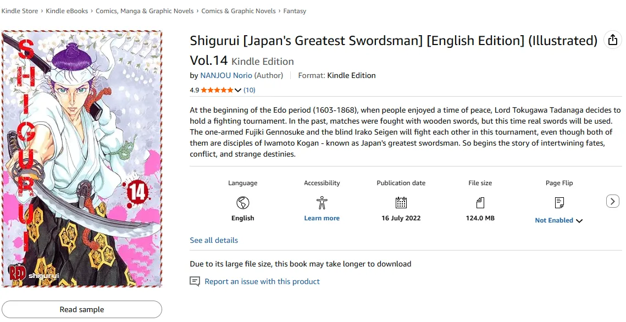The image size is (626, 322).
Task: Click the Shigurui Vol.14 cover image
Action: [x=82, y=159]
